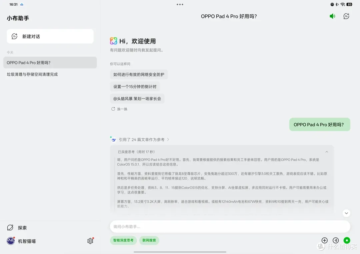Screen dimensions: 360x254
Task: Click the conversation title 'OPPO Pad 4 Pro 好用吗?' in header
Action: [x=229, y=16]
